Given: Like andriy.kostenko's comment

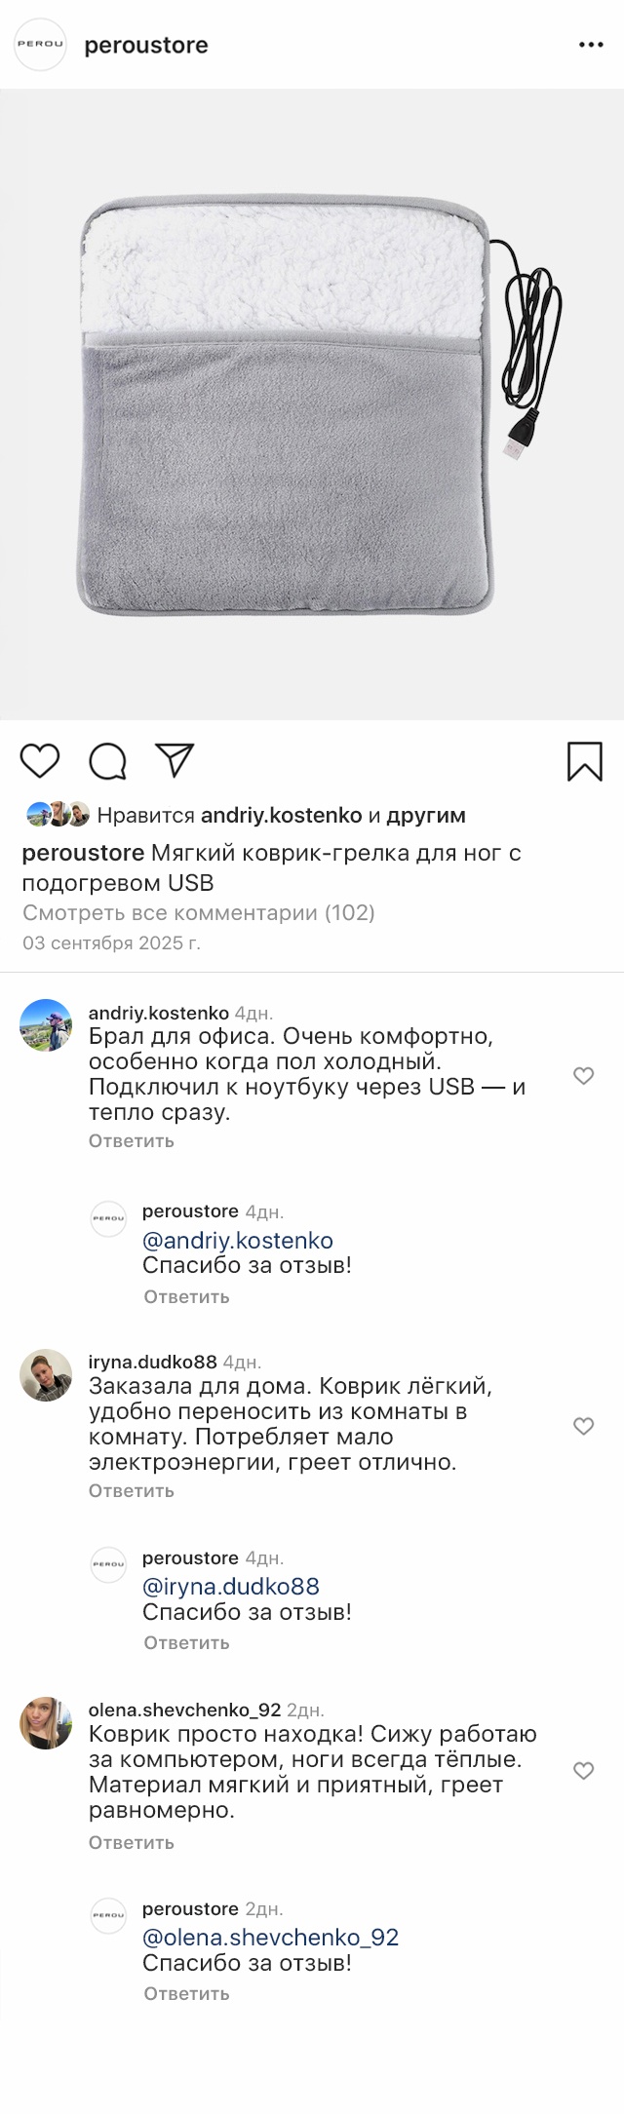Looking at the screenshot, I should [x=583, y=1076].
